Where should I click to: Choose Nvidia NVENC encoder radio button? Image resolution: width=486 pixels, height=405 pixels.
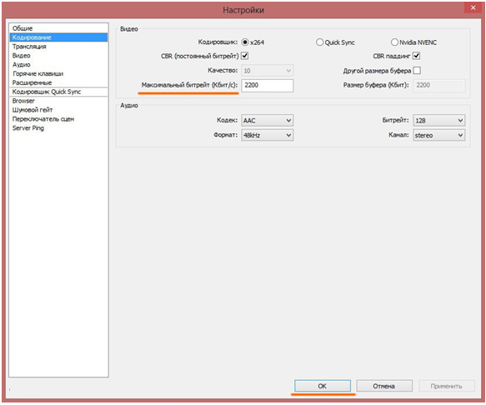[394, 42]
